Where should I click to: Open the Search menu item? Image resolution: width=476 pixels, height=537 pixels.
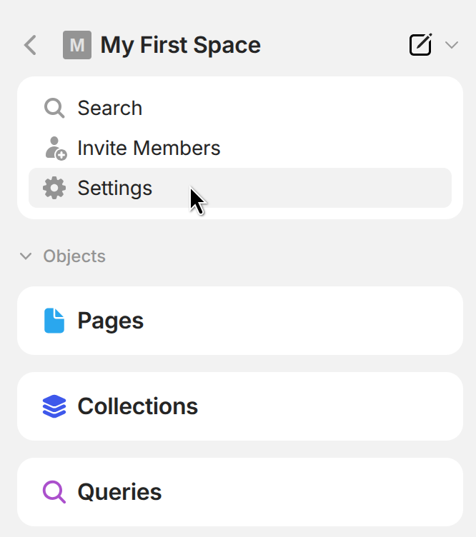click(110, 109)
